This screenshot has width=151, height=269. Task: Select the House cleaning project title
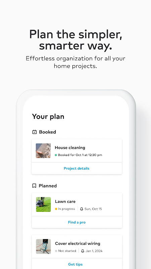click(70, 148)
